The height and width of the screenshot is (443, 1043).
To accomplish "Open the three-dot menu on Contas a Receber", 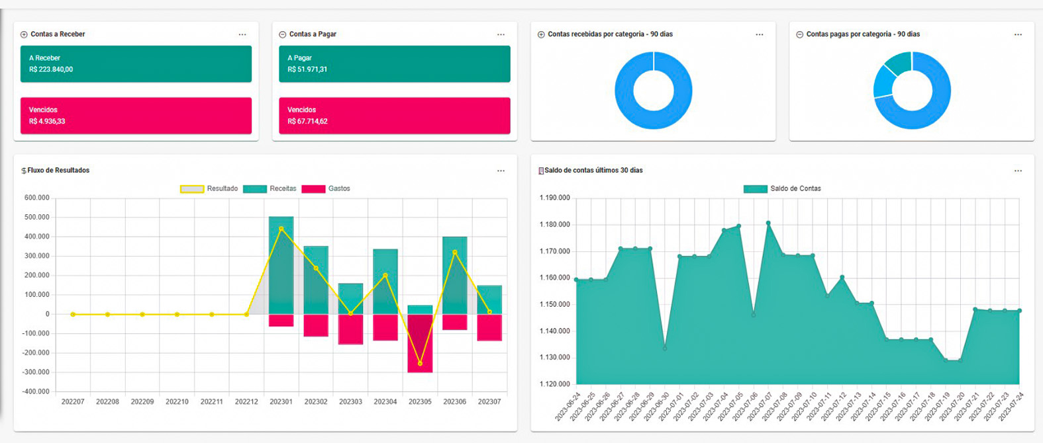I will (x=242, y=34).
